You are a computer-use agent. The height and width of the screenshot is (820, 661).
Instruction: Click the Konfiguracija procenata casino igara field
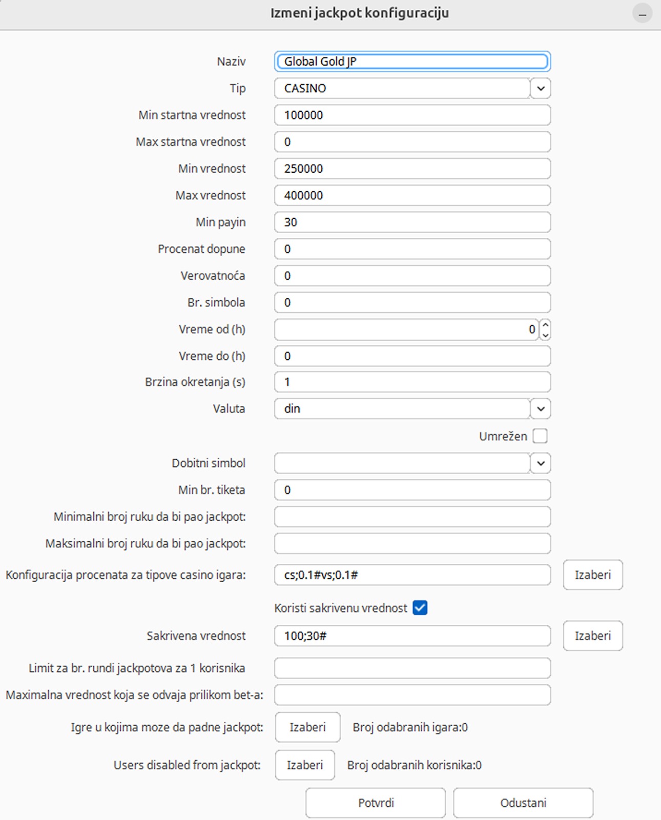[x=412, y=575]
